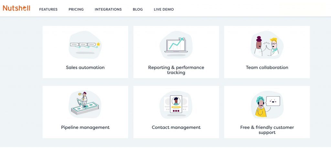Open the Blog link
This screenshot has height=148, width=331.
pyautogui.click(x=138, y=9)
